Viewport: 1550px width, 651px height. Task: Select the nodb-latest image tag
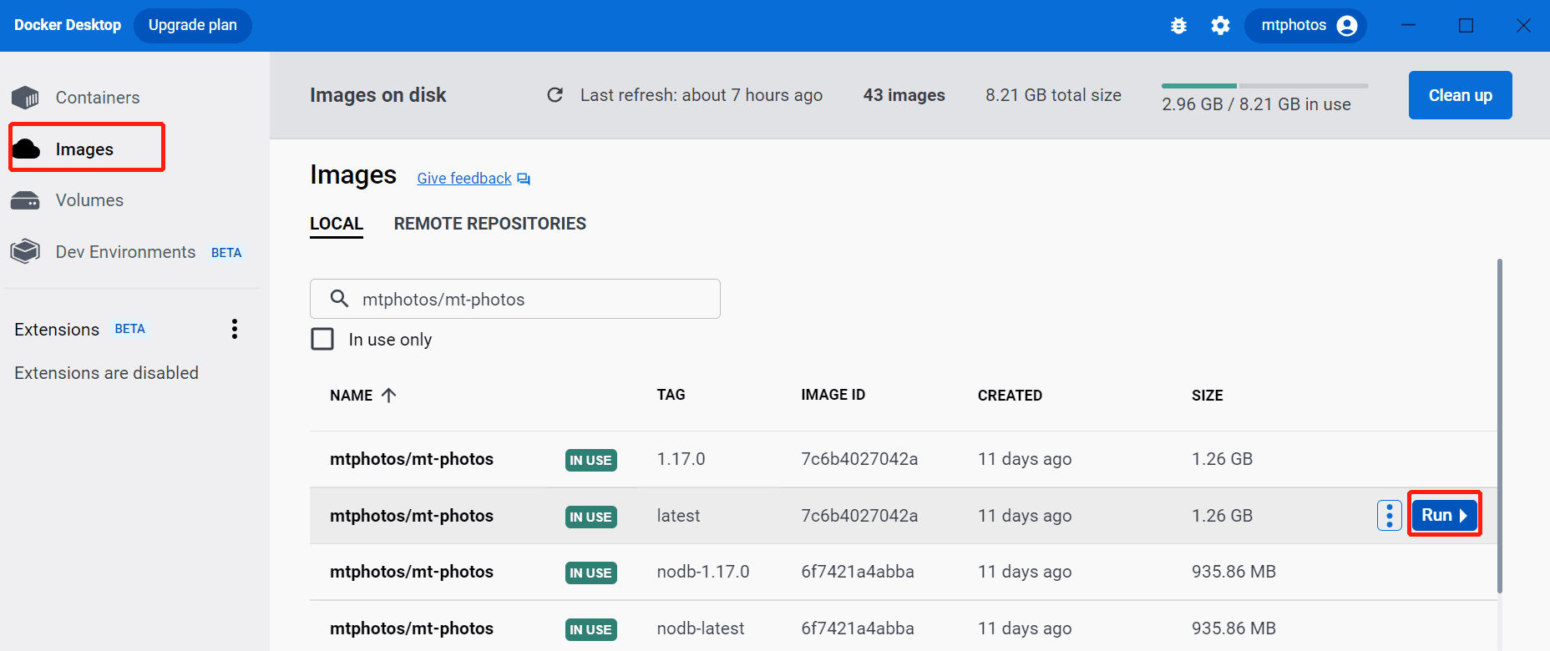tap(700, 628)
